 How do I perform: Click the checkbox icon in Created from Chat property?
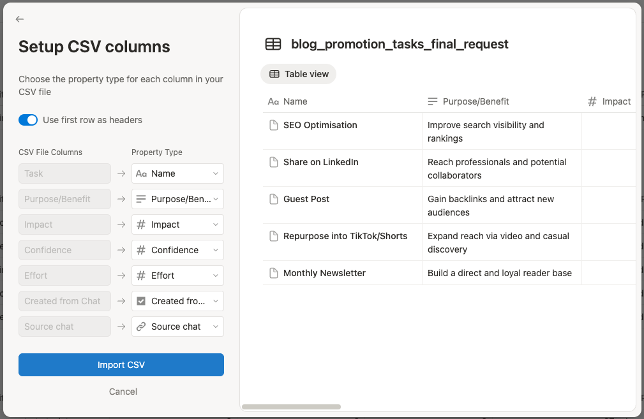[140, 301]
